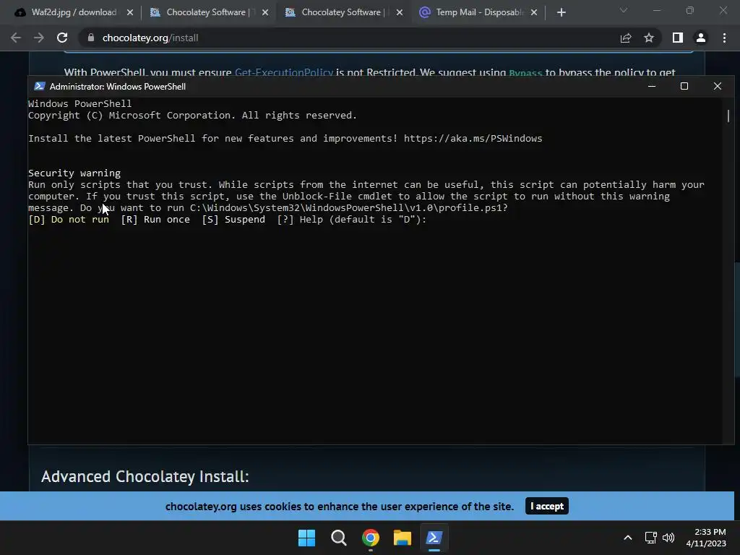This screenshot has height=555, width=740.
Task: Close the second Chocolatey Software tab
Action: click(x=400, y=12)
